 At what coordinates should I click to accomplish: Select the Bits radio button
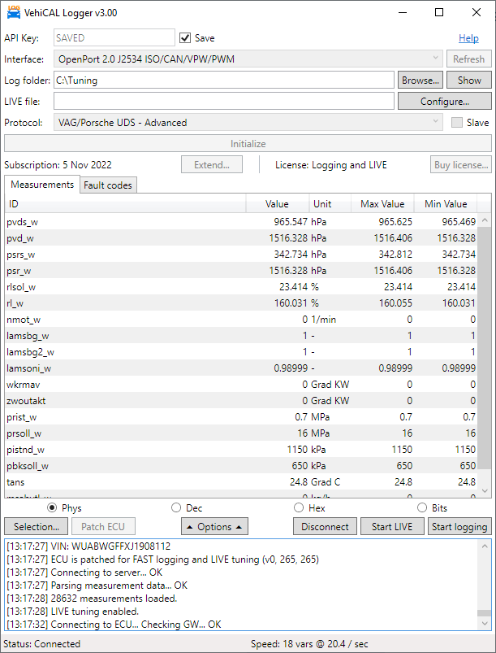421,507
